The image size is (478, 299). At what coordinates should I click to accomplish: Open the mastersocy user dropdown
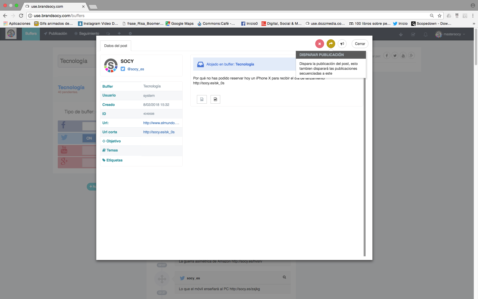pyautogui.click(x=450, y=34)
